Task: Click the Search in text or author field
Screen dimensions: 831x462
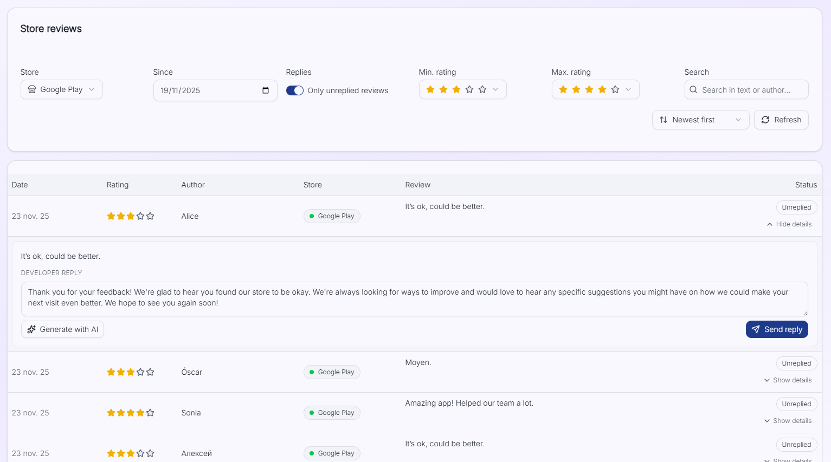Action: [746, 89]
